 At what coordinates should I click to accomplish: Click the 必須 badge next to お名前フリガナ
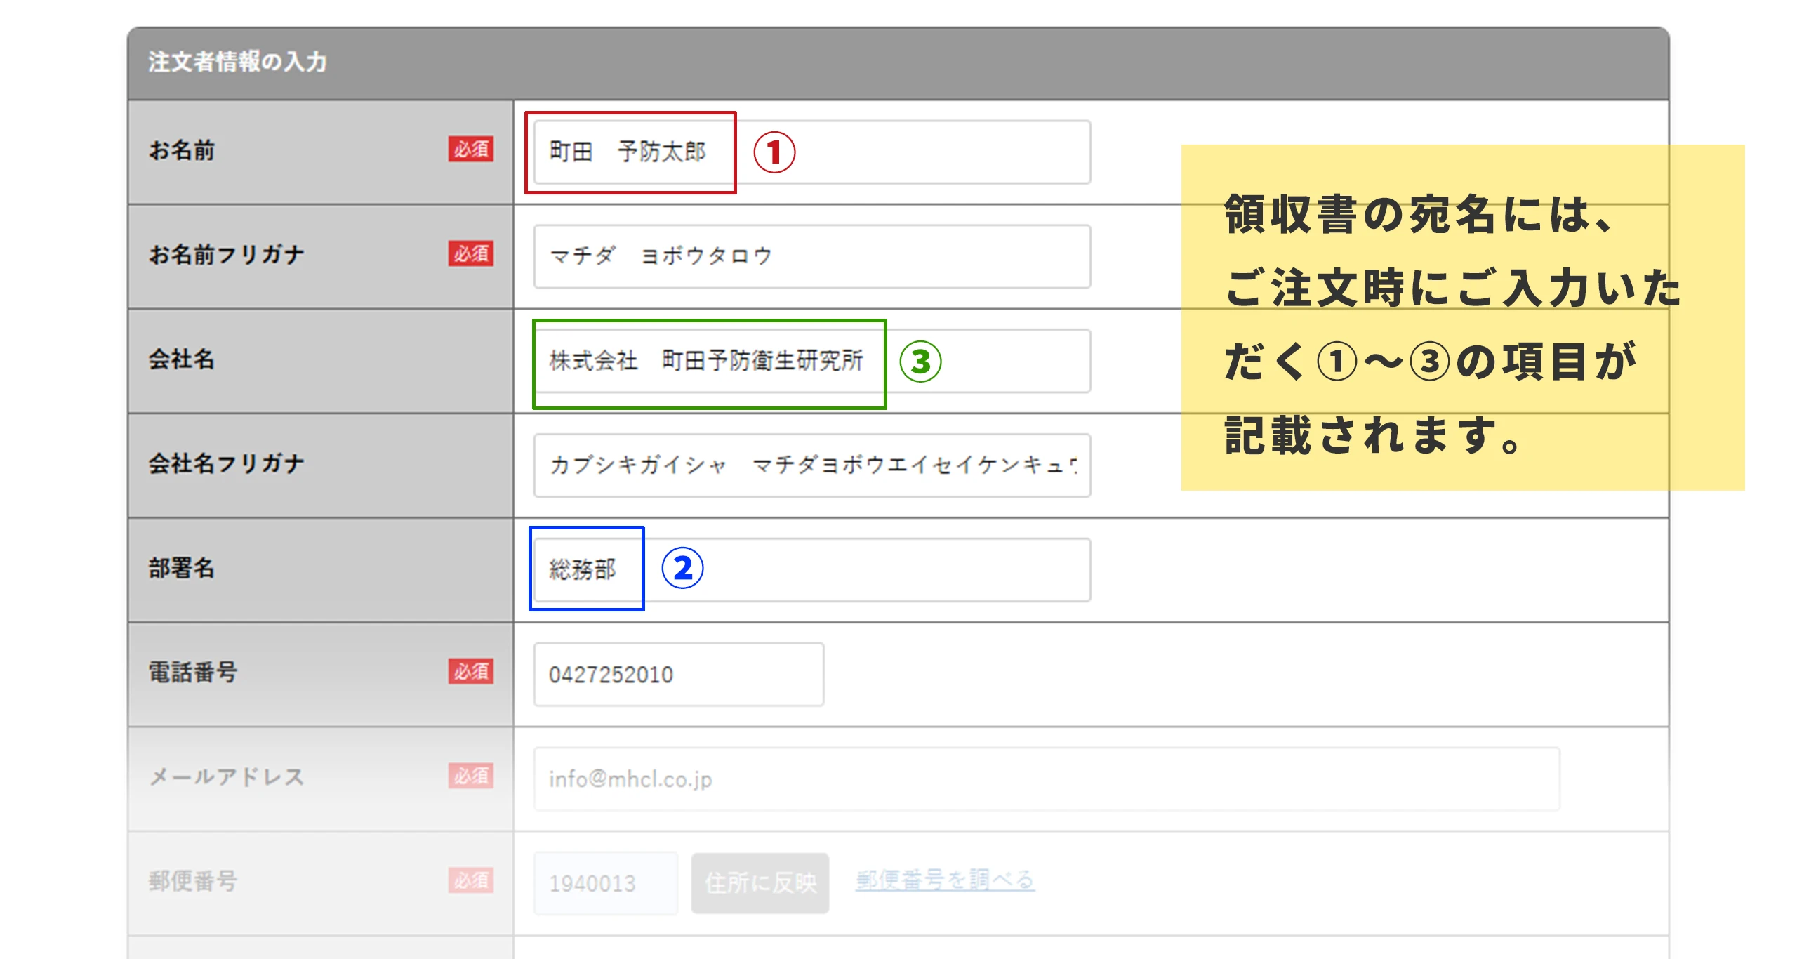(471, 253)
